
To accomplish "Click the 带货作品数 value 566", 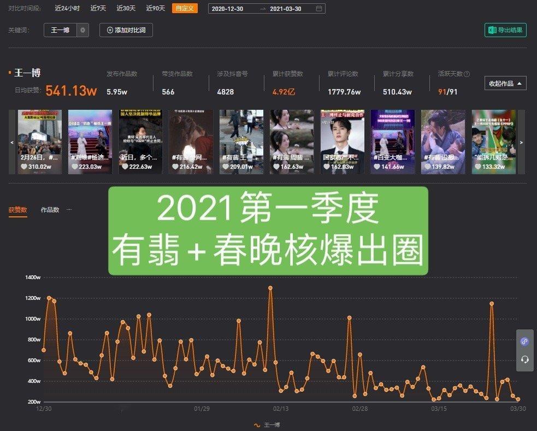I will 168,92.
